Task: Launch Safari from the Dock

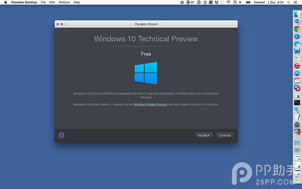Action: 297,36
